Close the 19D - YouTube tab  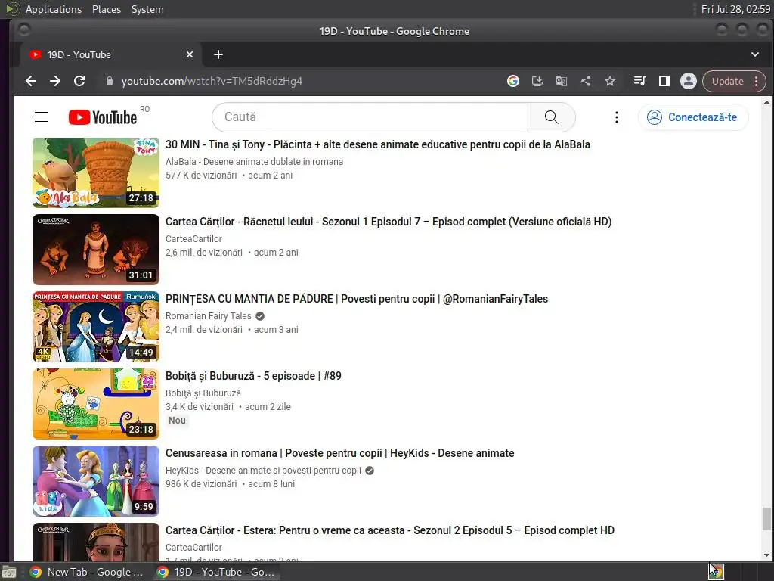[190, 54]
